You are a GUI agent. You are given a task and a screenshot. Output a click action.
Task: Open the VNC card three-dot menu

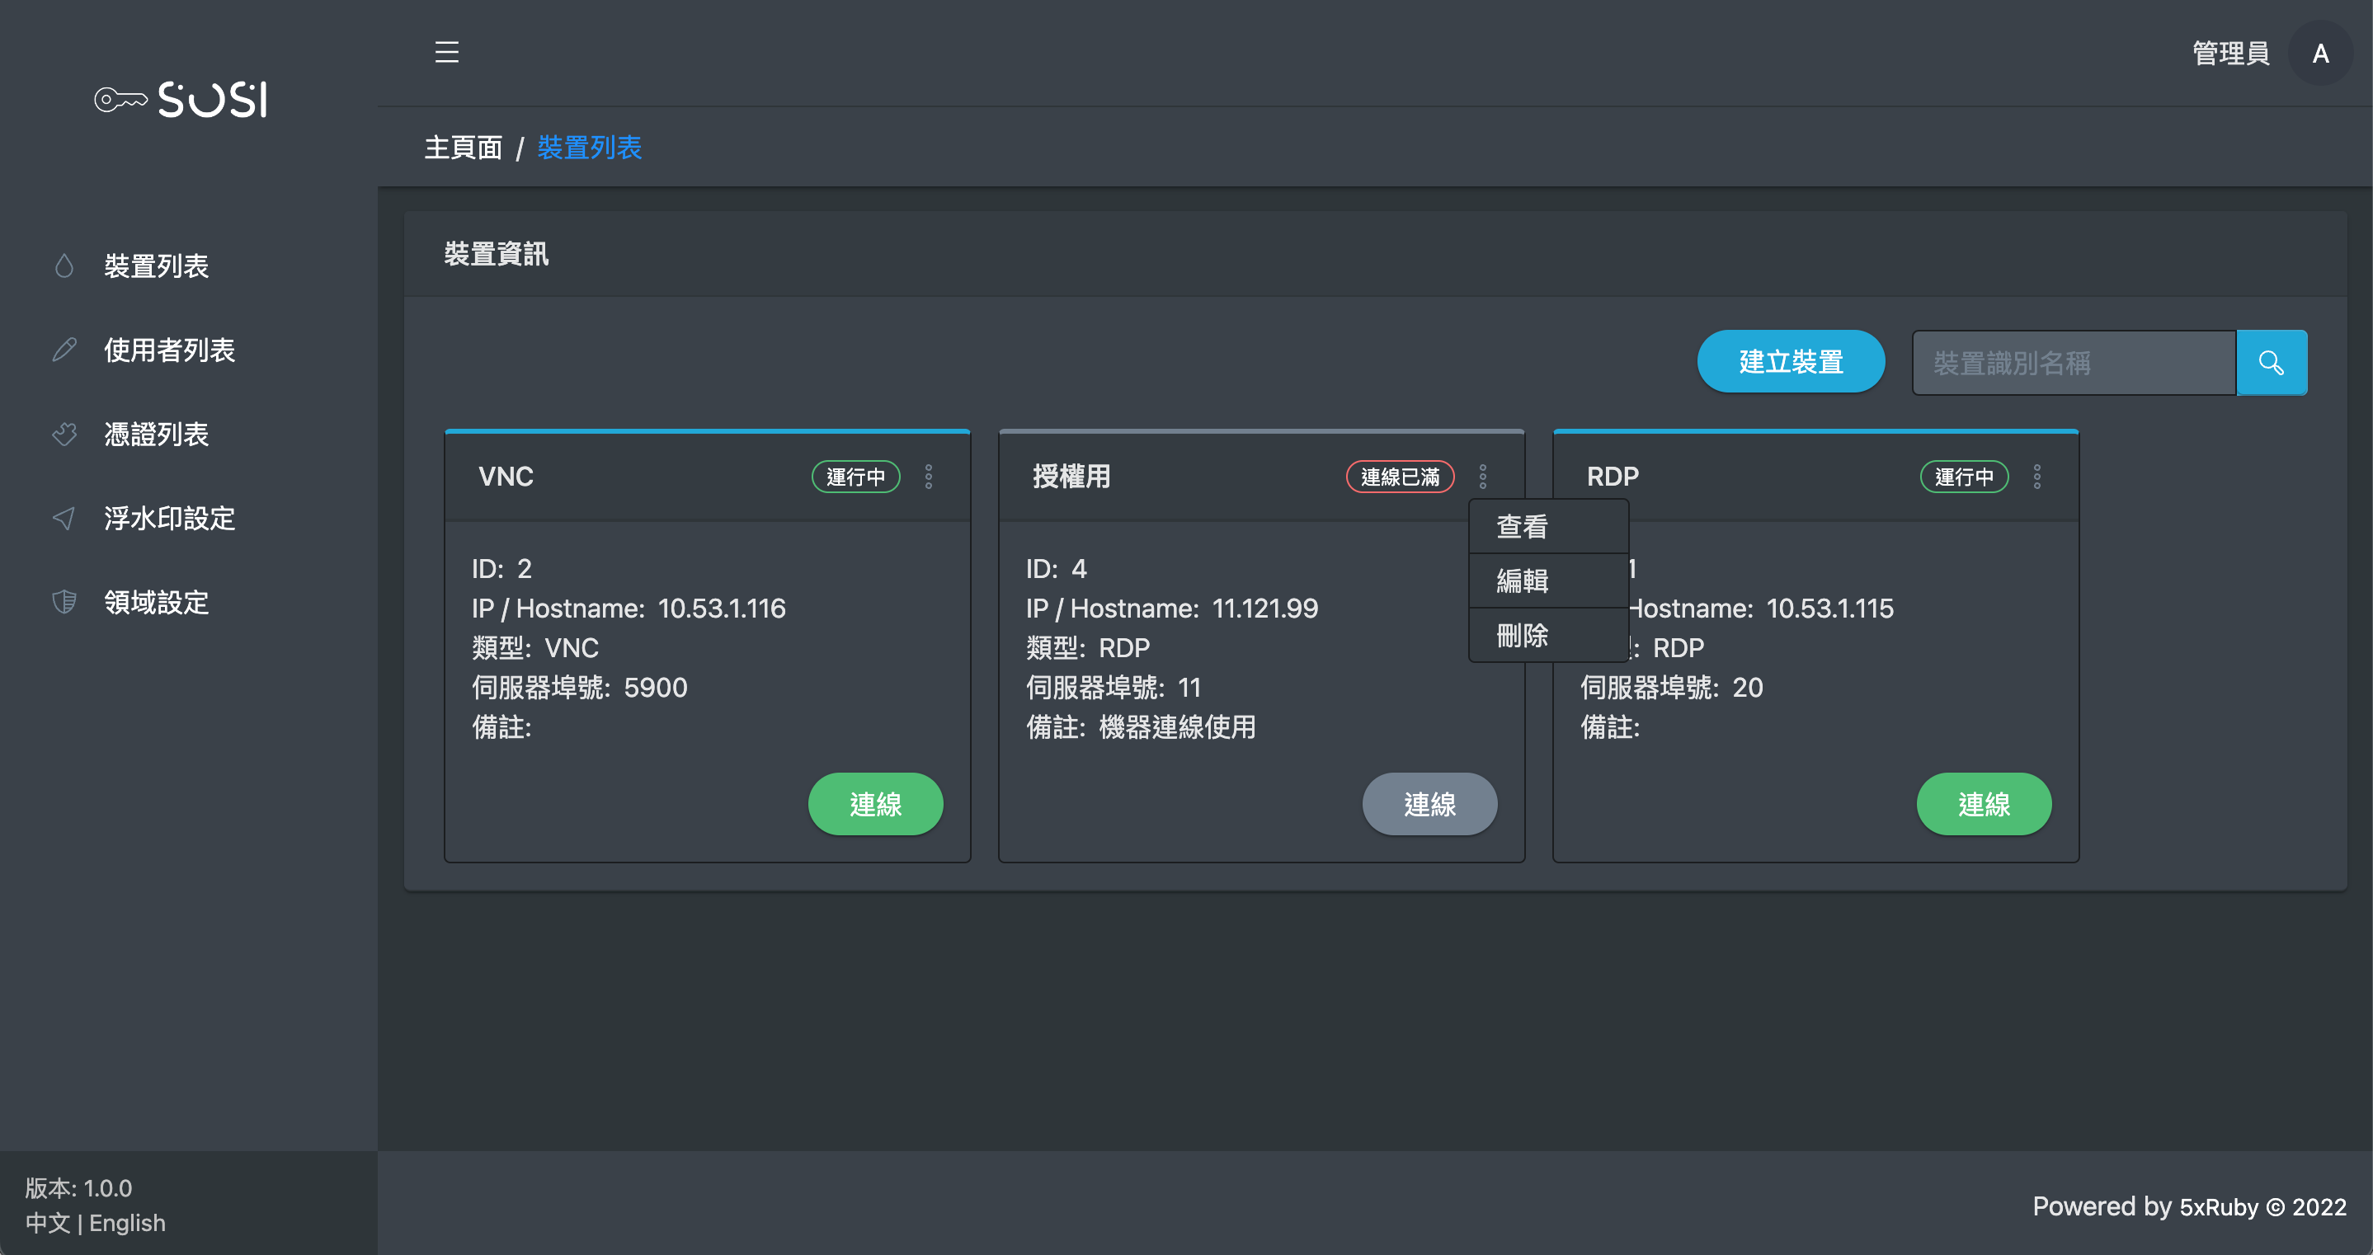tap(929, 477)
